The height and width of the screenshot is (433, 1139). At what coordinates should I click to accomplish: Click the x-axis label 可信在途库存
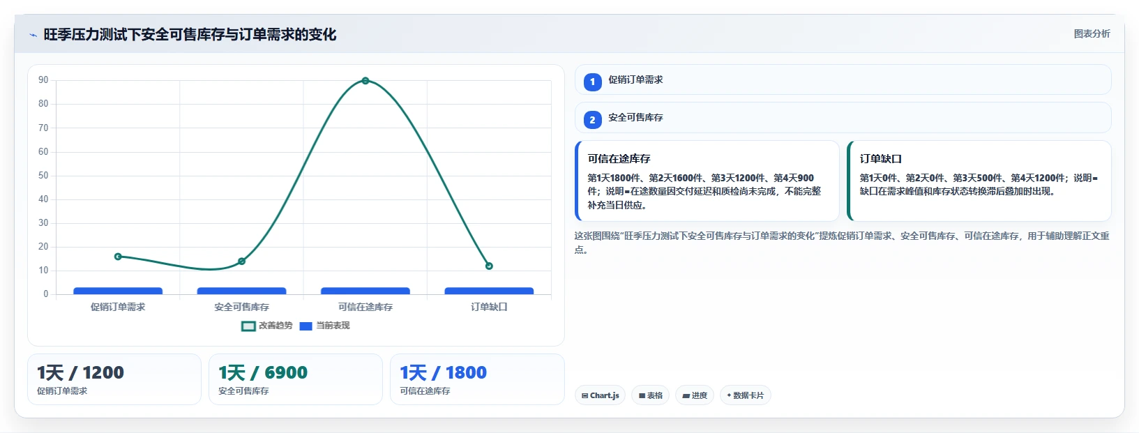[x=365, y=307]
